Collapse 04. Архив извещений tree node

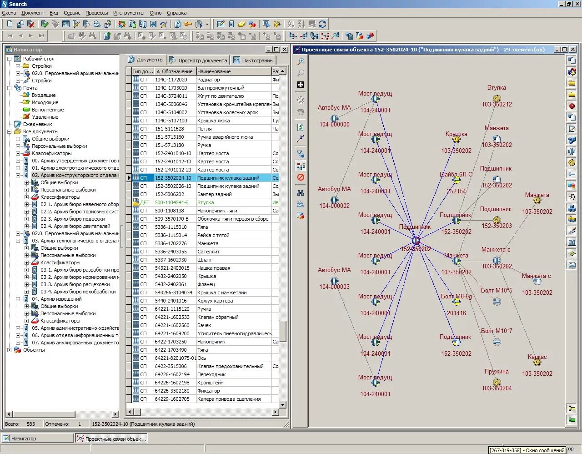[x=18, y=299]
